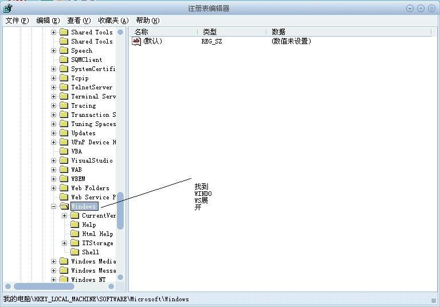Expand the first Shared Tools key
Screen dimensions: 440x307
[x=53, y=32]
